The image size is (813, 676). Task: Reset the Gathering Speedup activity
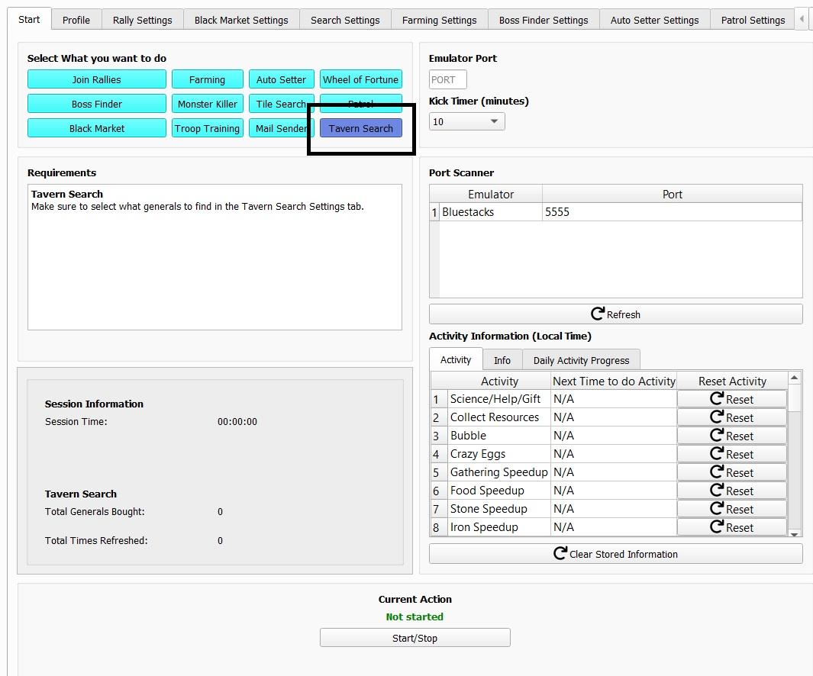pyautogui.click(x=731, y=472)
